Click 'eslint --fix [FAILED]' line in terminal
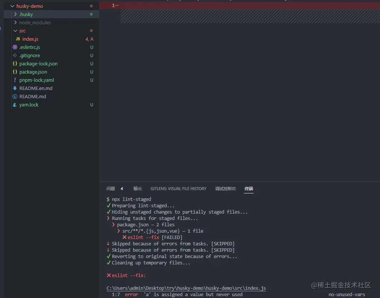This screenshot has width=380, height=298. coord(152,238)
